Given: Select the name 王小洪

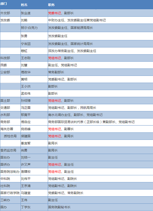Looking at the screenshot, I should (26, 86).
